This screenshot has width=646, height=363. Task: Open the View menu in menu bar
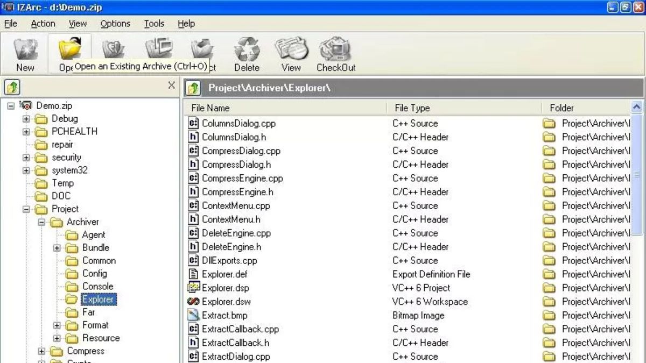78,24
